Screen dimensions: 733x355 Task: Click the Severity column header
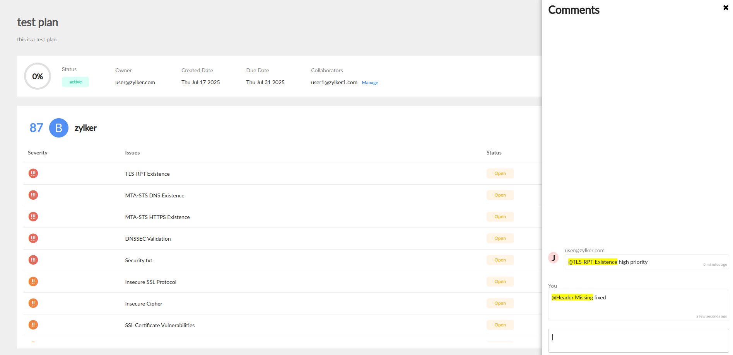(38, 153)
